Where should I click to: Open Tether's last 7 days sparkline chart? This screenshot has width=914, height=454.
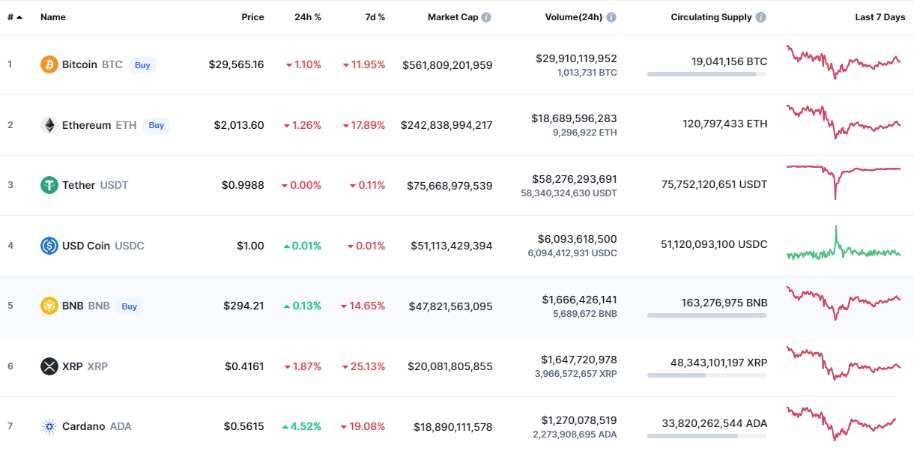[844, 182]
